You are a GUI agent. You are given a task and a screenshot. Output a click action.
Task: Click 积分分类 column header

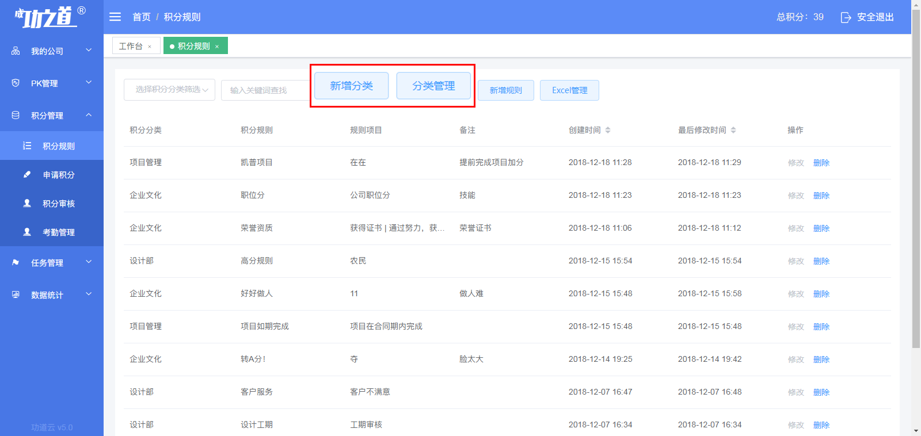tap(146, 130)
